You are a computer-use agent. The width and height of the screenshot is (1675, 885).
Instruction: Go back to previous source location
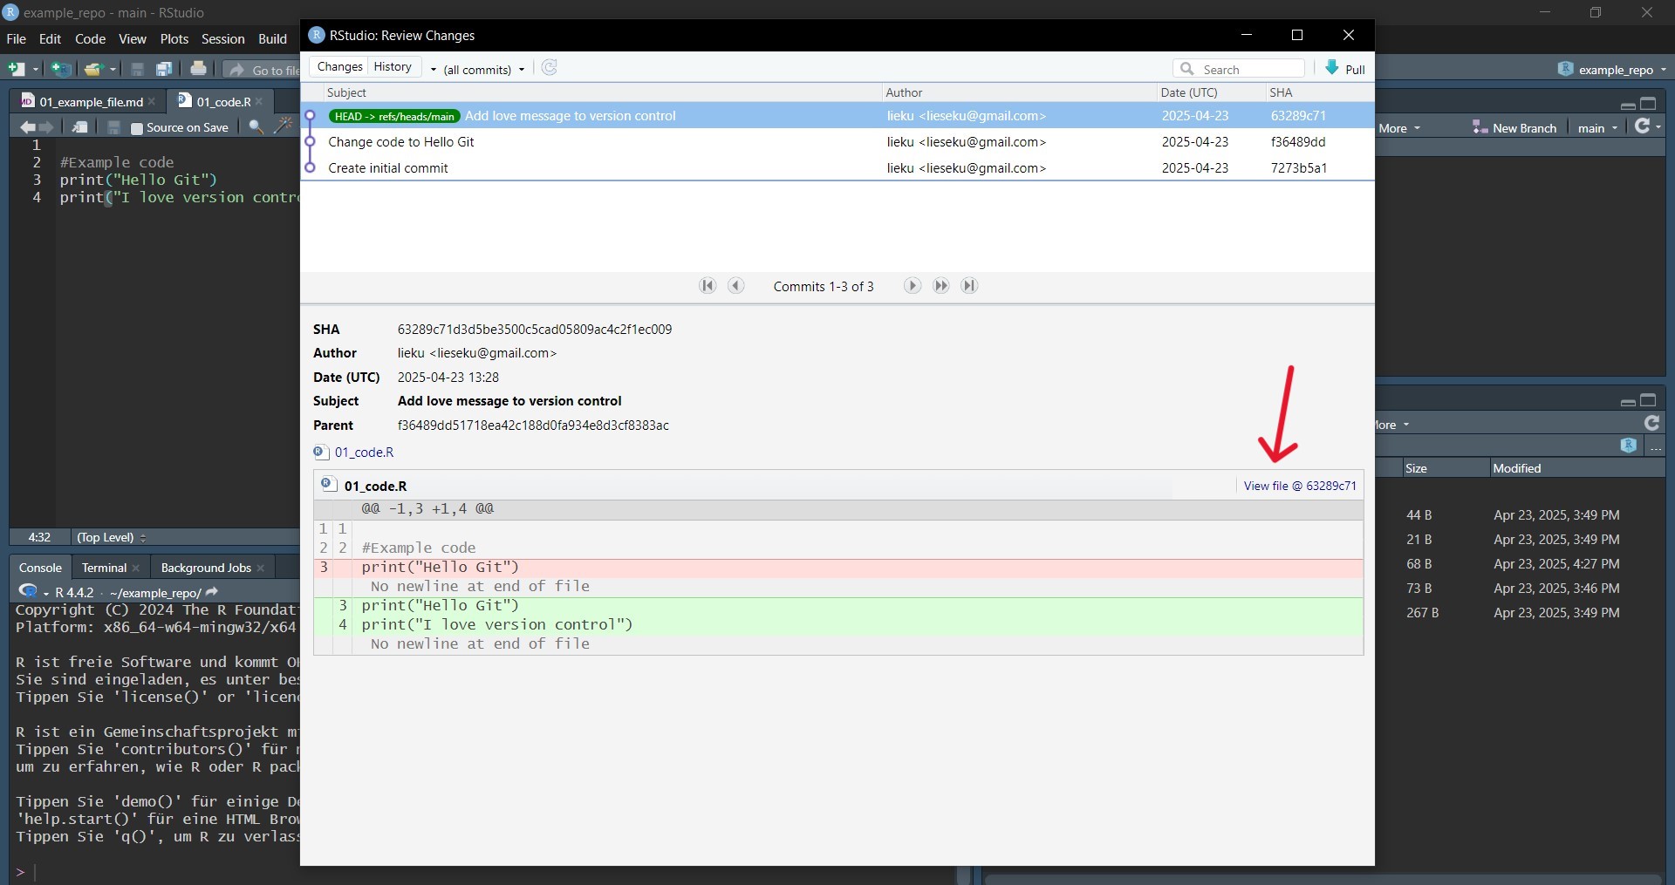coord(28,127)
